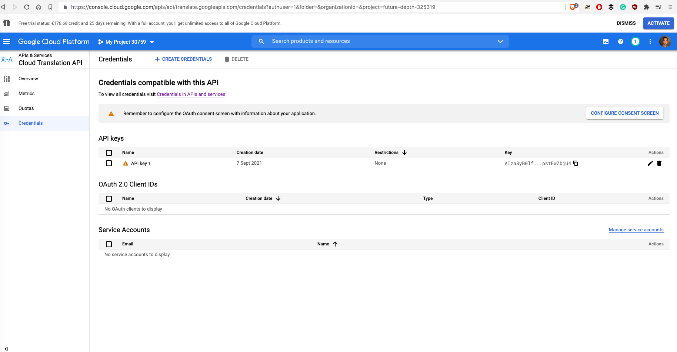Click the API keys Name column header
Image resolution: width=677 pixels, height=352 pixels.
128,152
